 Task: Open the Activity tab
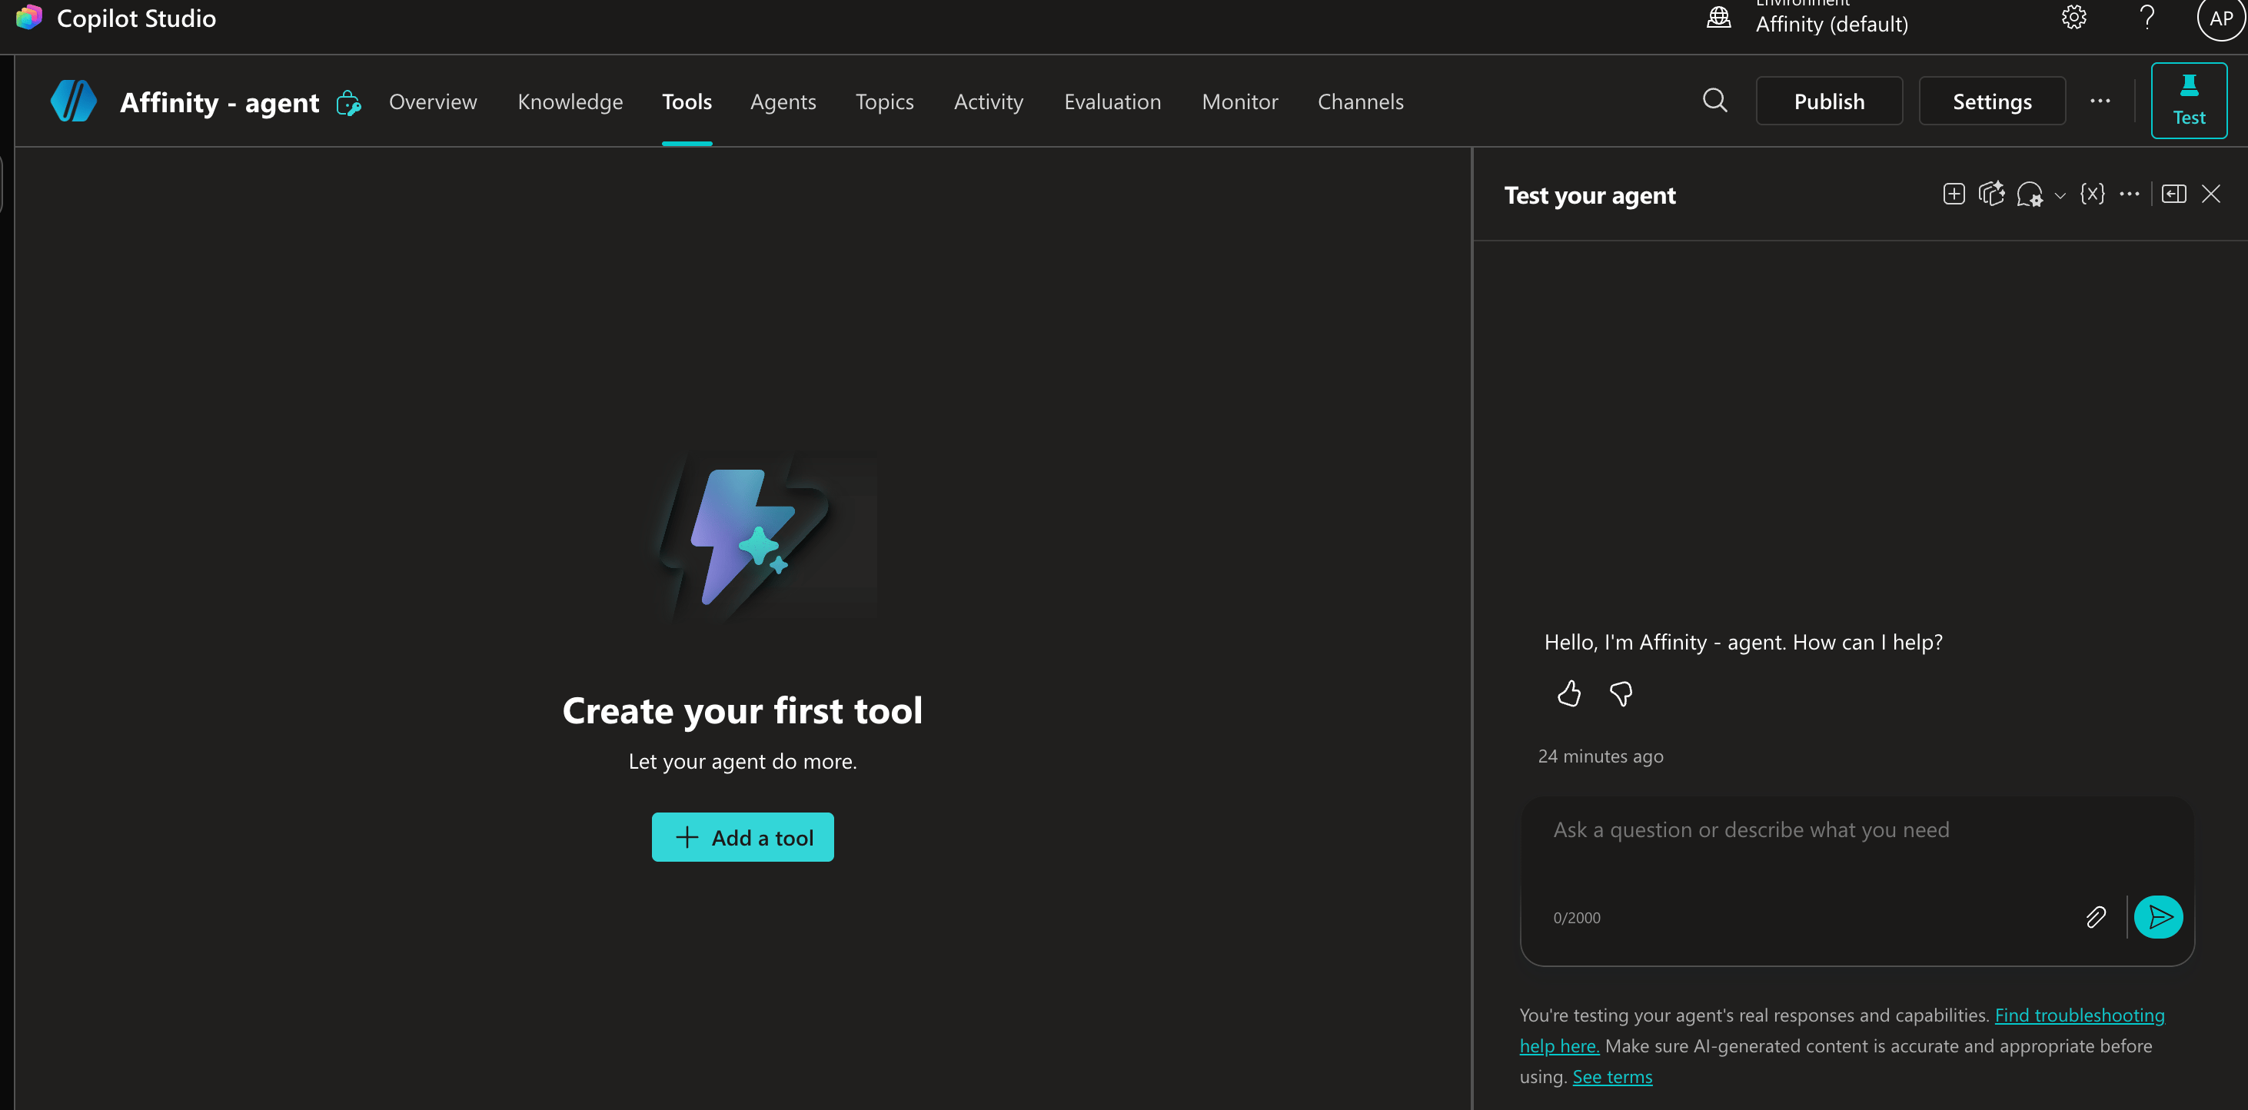988,101
